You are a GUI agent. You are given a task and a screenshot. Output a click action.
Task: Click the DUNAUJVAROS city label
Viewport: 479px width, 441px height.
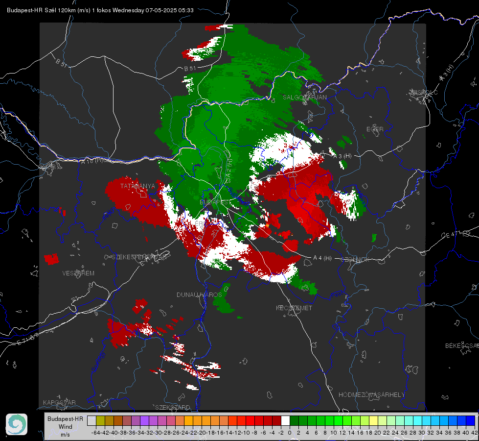pos(199,294)
